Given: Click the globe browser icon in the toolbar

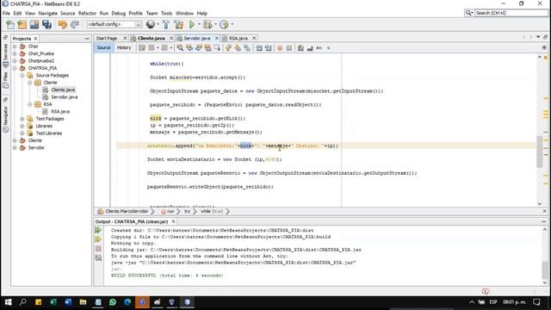Looking at the screenshot, I should point(151,24).
